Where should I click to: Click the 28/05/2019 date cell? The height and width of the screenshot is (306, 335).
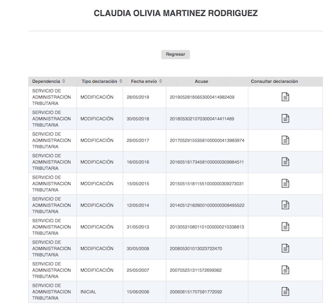pyautogui.click(x=138, y=97)
